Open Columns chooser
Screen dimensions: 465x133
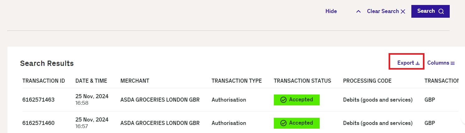coord(441,63)
